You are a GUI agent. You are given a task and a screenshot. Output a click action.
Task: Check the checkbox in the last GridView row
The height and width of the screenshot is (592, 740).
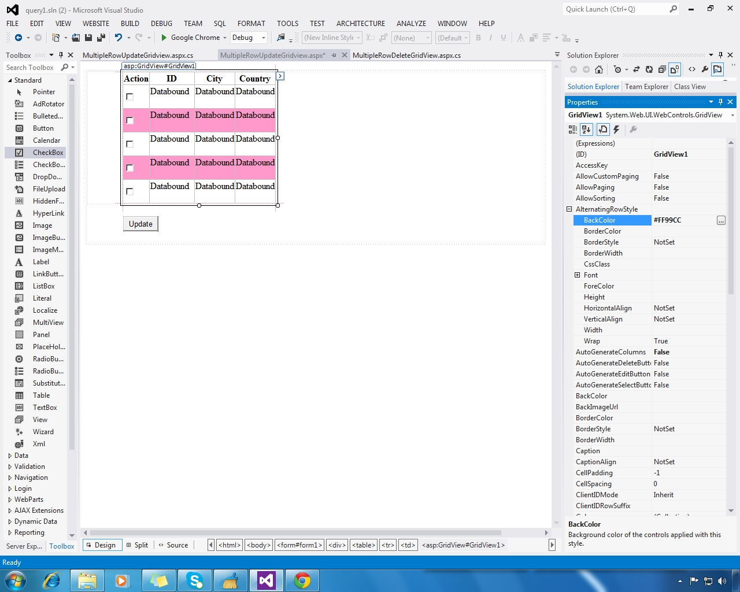click(130, 191)
